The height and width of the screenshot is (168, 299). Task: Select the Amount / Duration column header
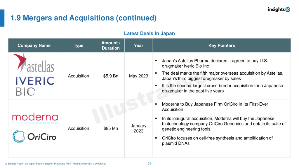click(x=111, y=45)
